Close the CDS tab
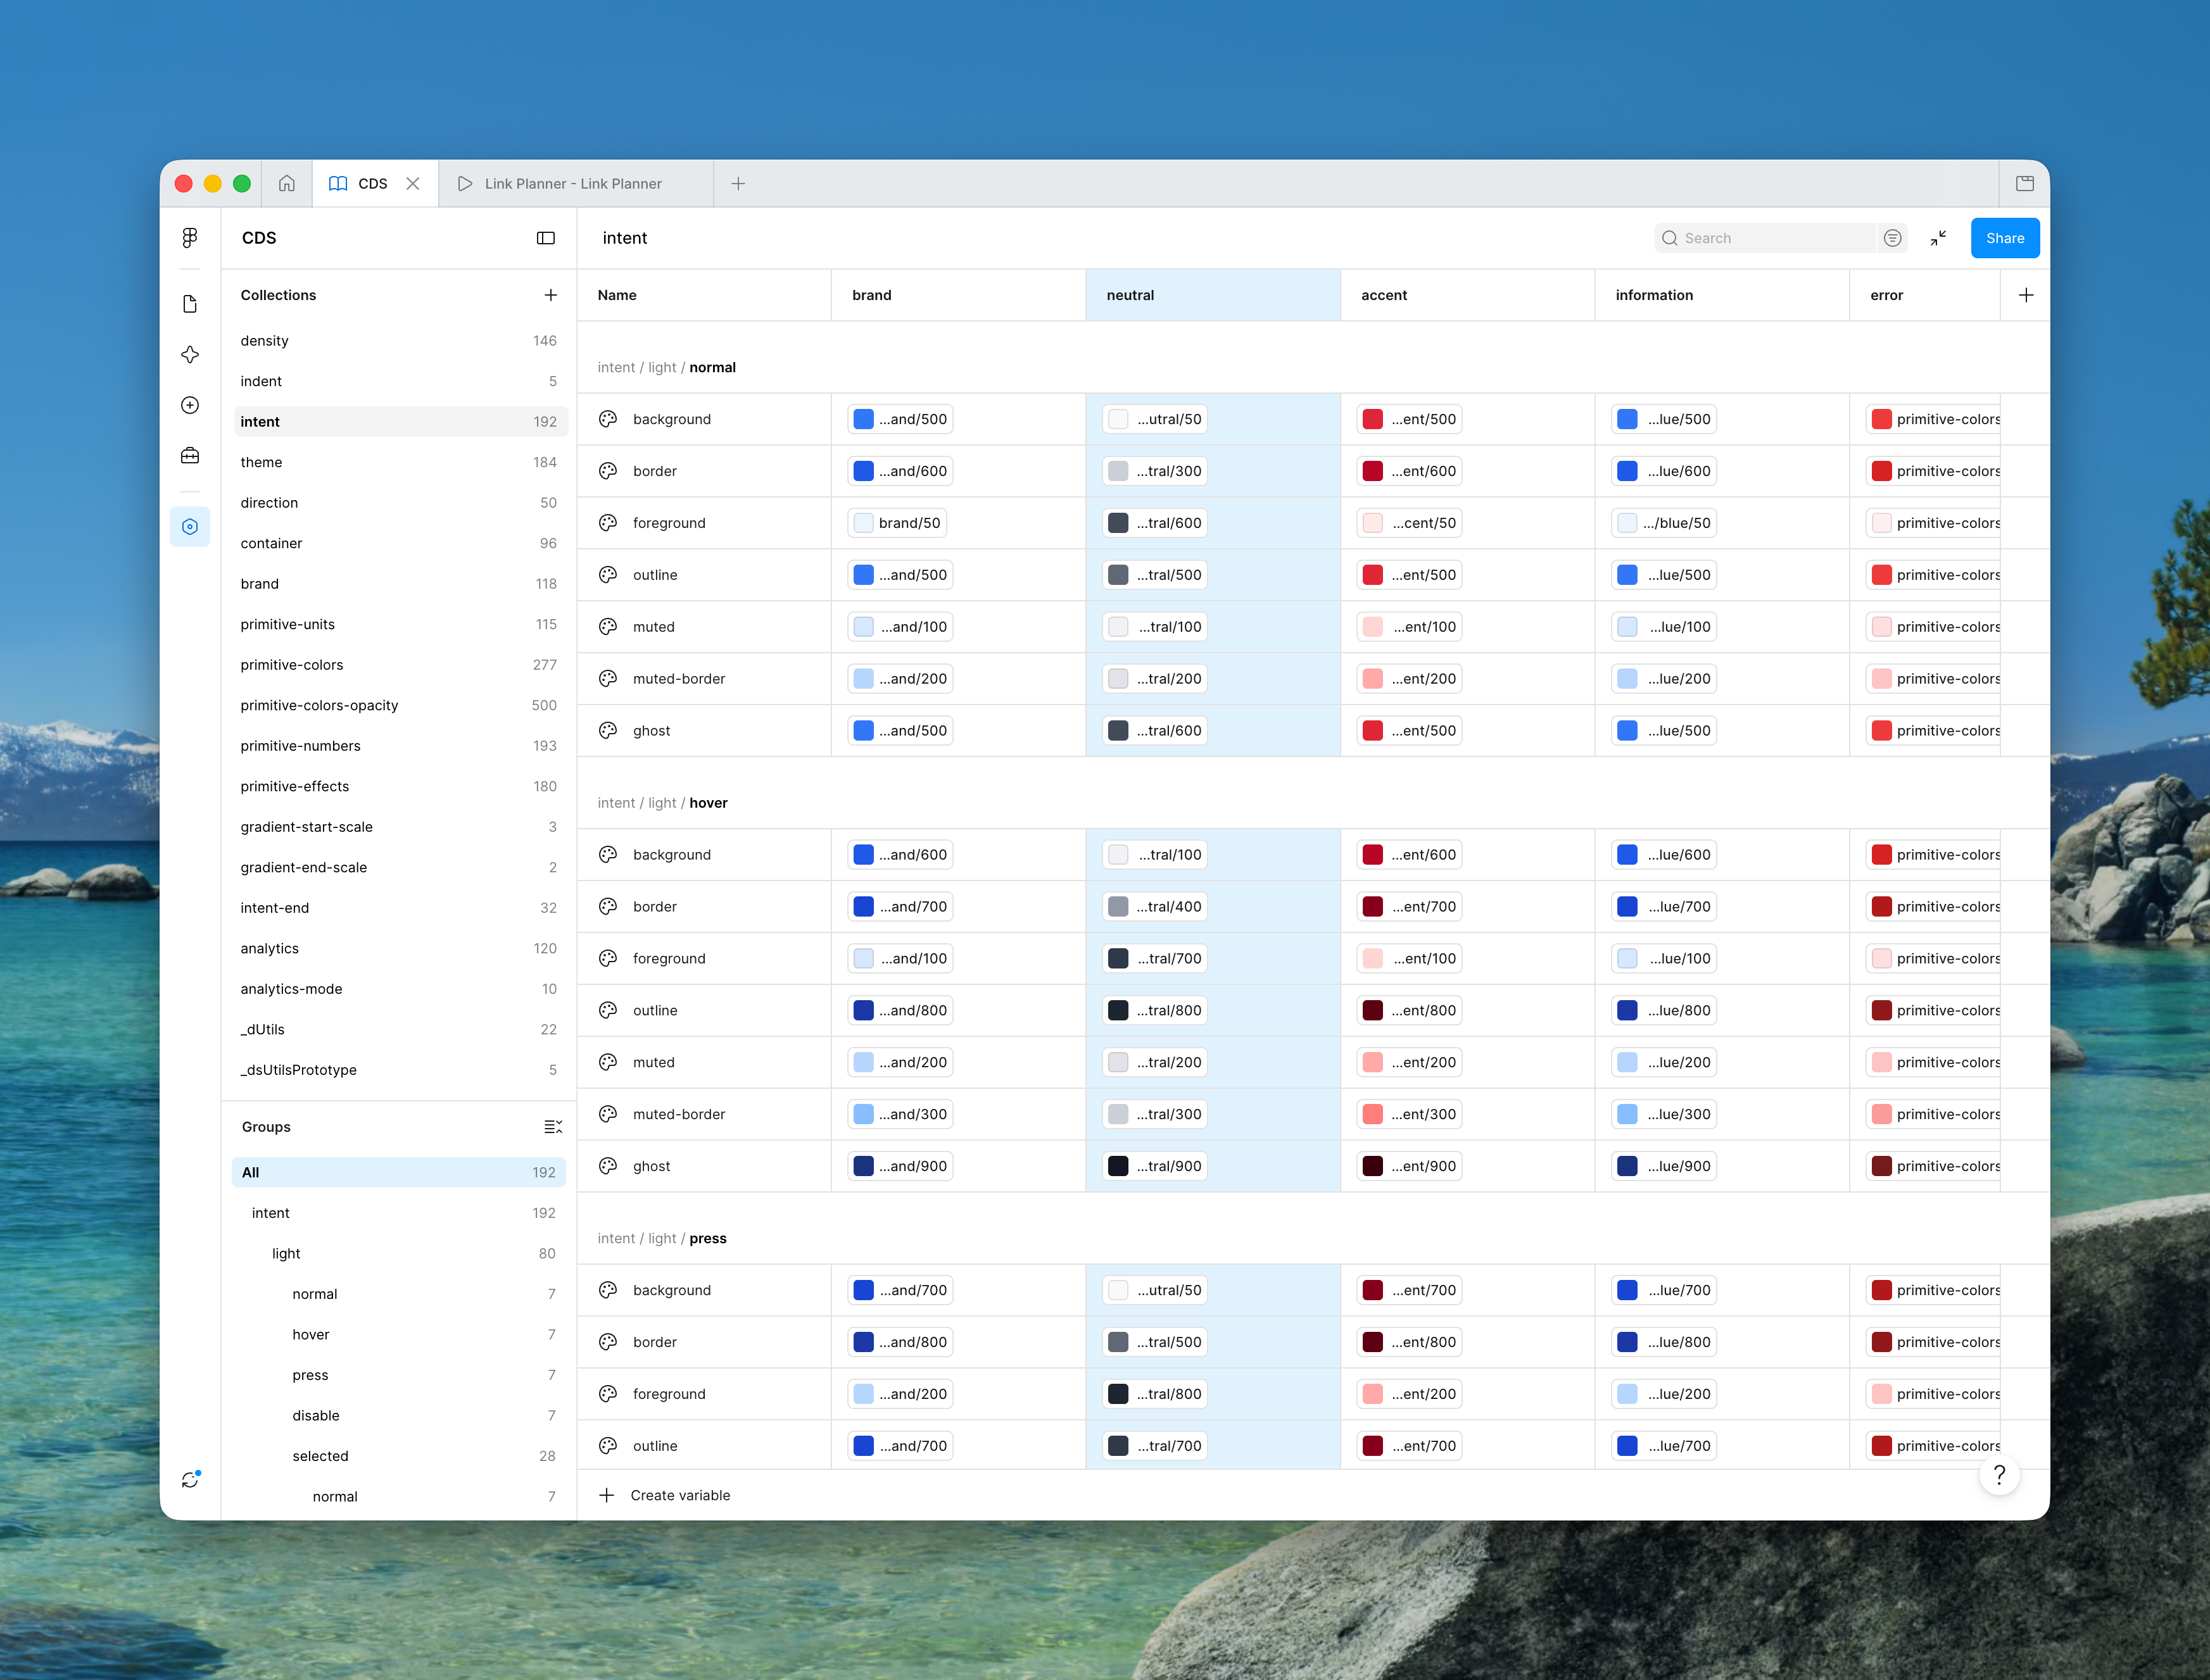Screen dimensions: 2210x1680 click(x=412, y=184)
